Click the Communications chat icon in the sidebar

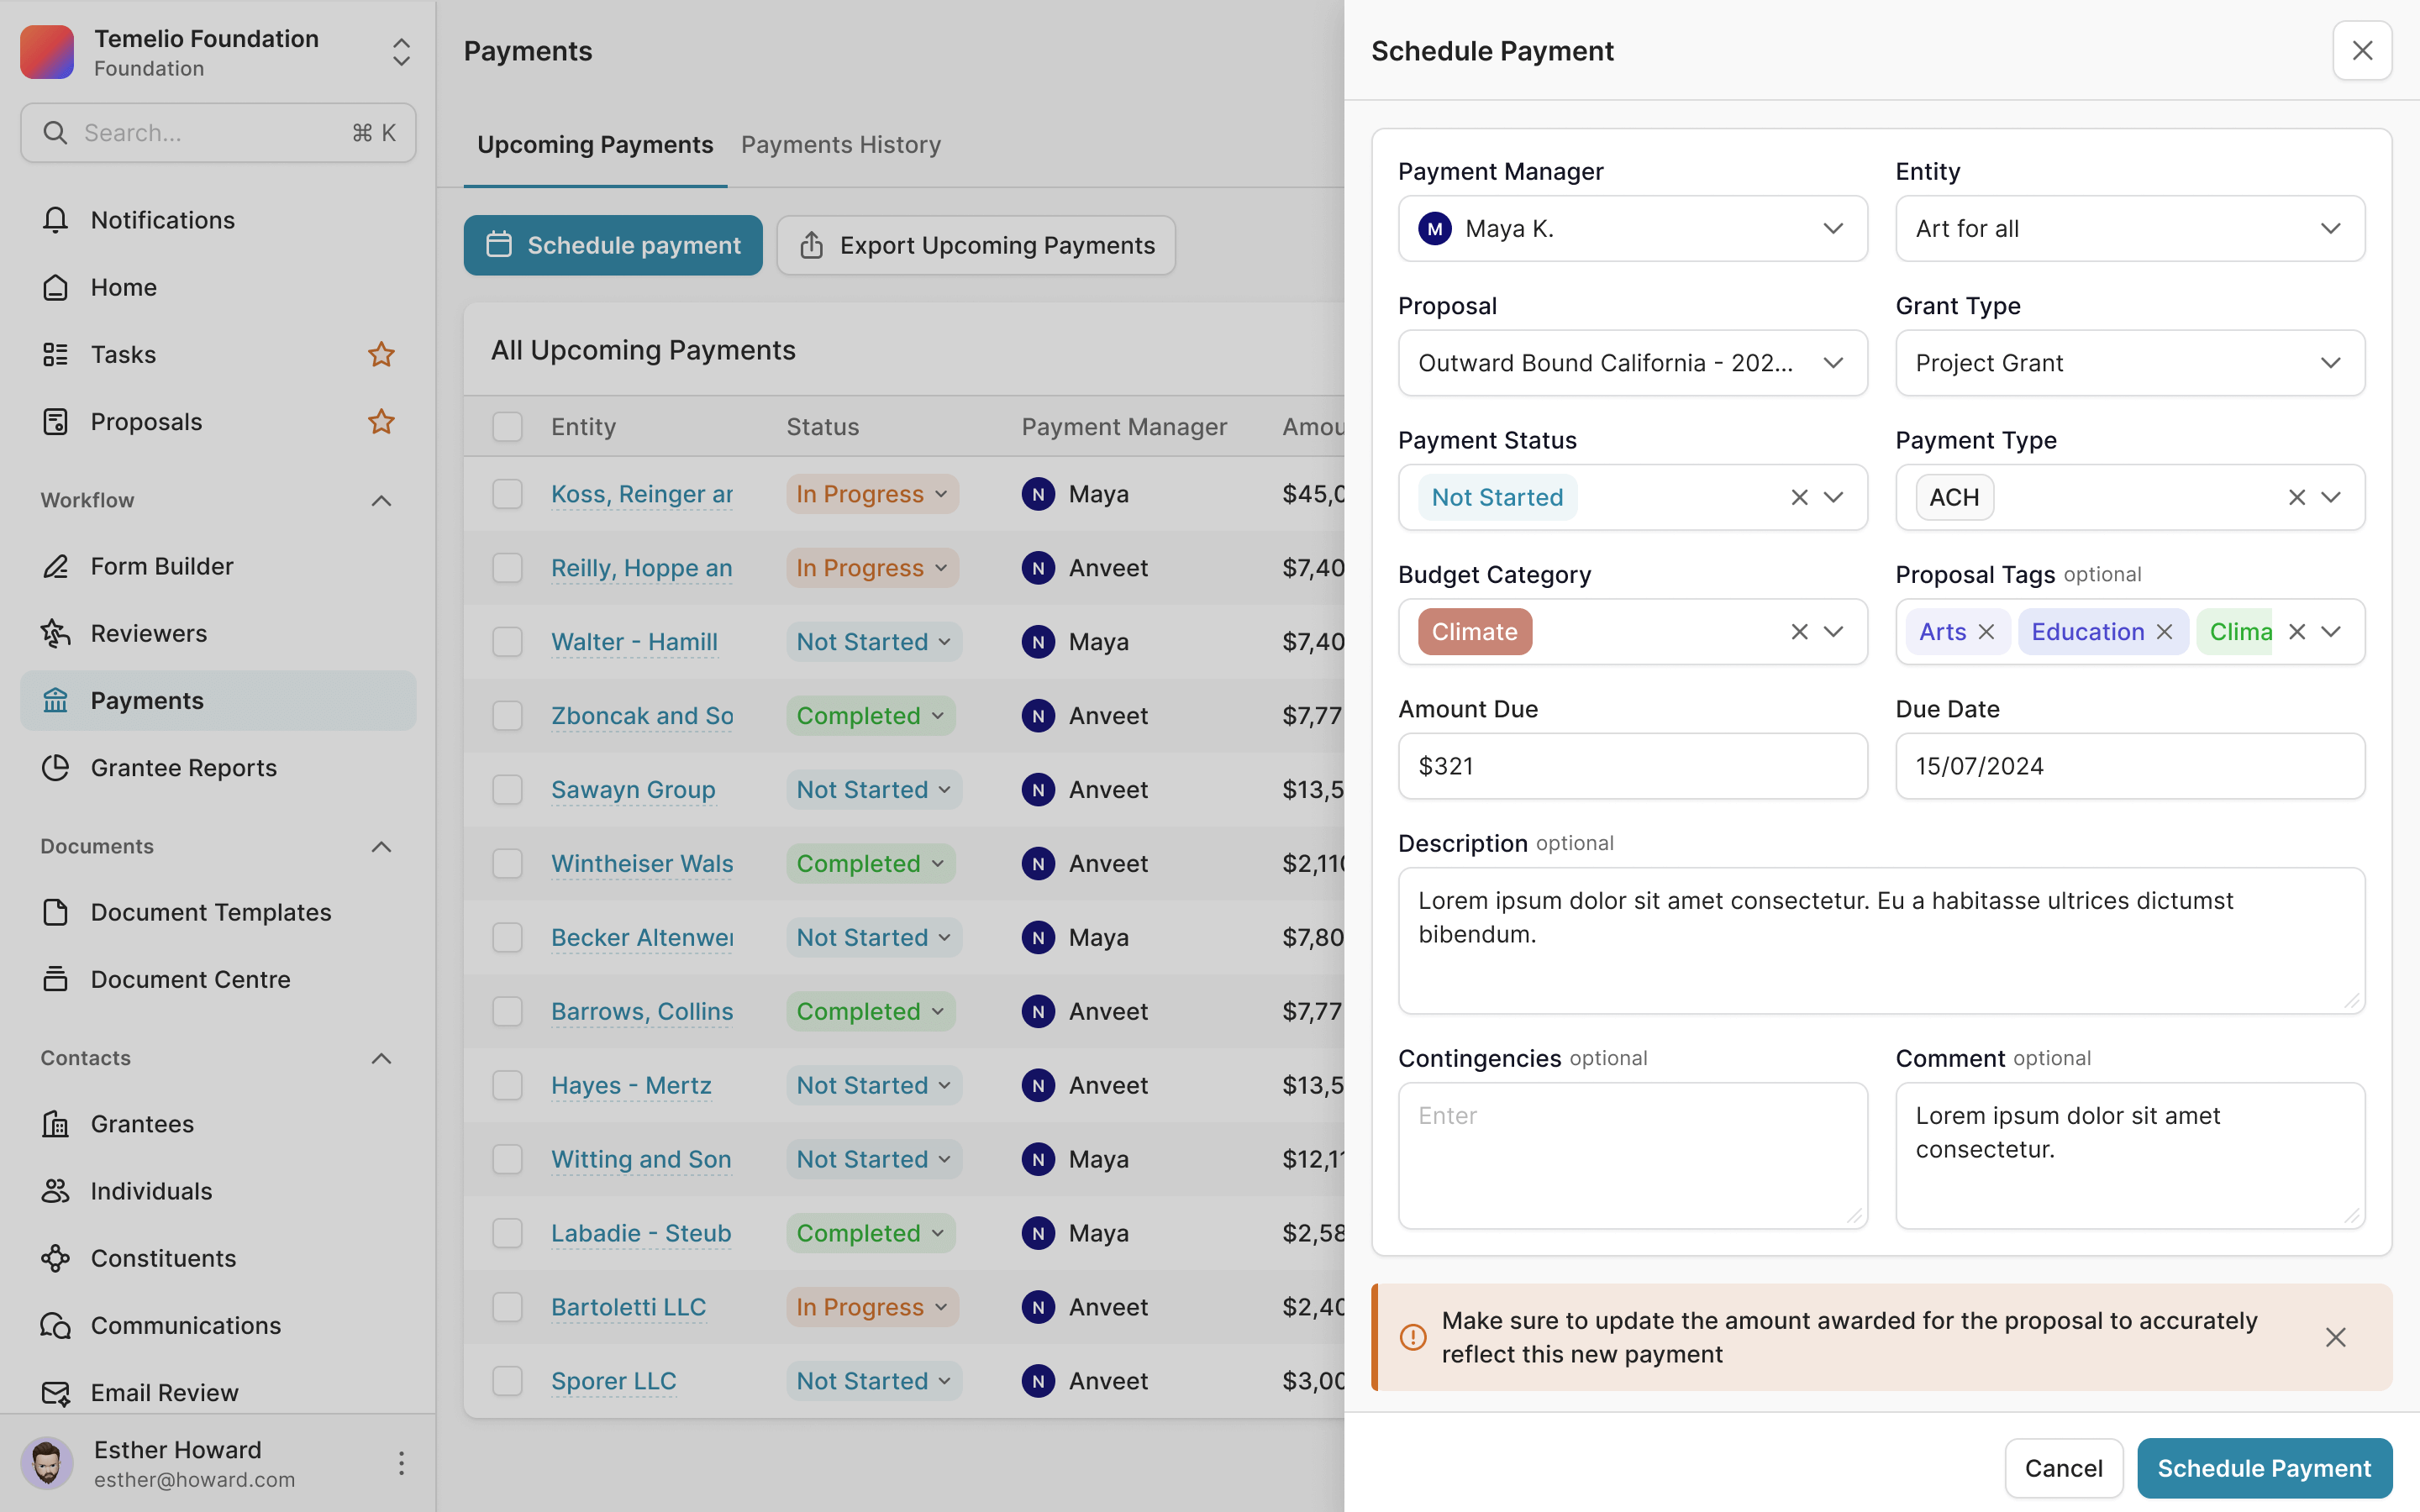click(x=55, y=1326)
